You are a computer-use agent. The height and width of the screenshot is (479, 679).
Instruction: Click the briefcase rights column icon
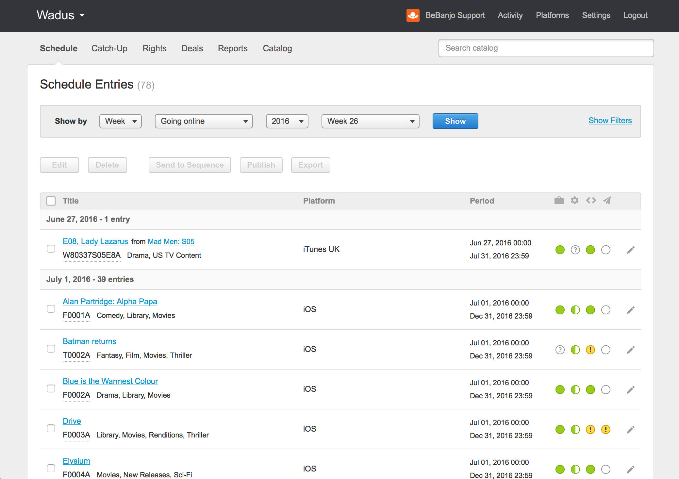point(559,201)
